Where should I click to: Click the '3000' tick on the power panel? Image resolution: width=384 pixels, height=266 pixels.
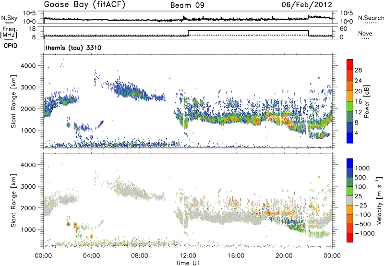click(x=28, y=87)
